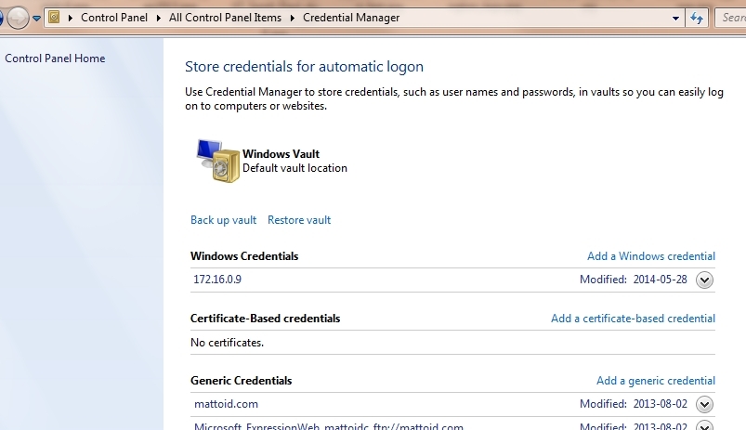Click the Credential Manager icon in address bar
Screen dimensions: 746x430
pos(54,18)
